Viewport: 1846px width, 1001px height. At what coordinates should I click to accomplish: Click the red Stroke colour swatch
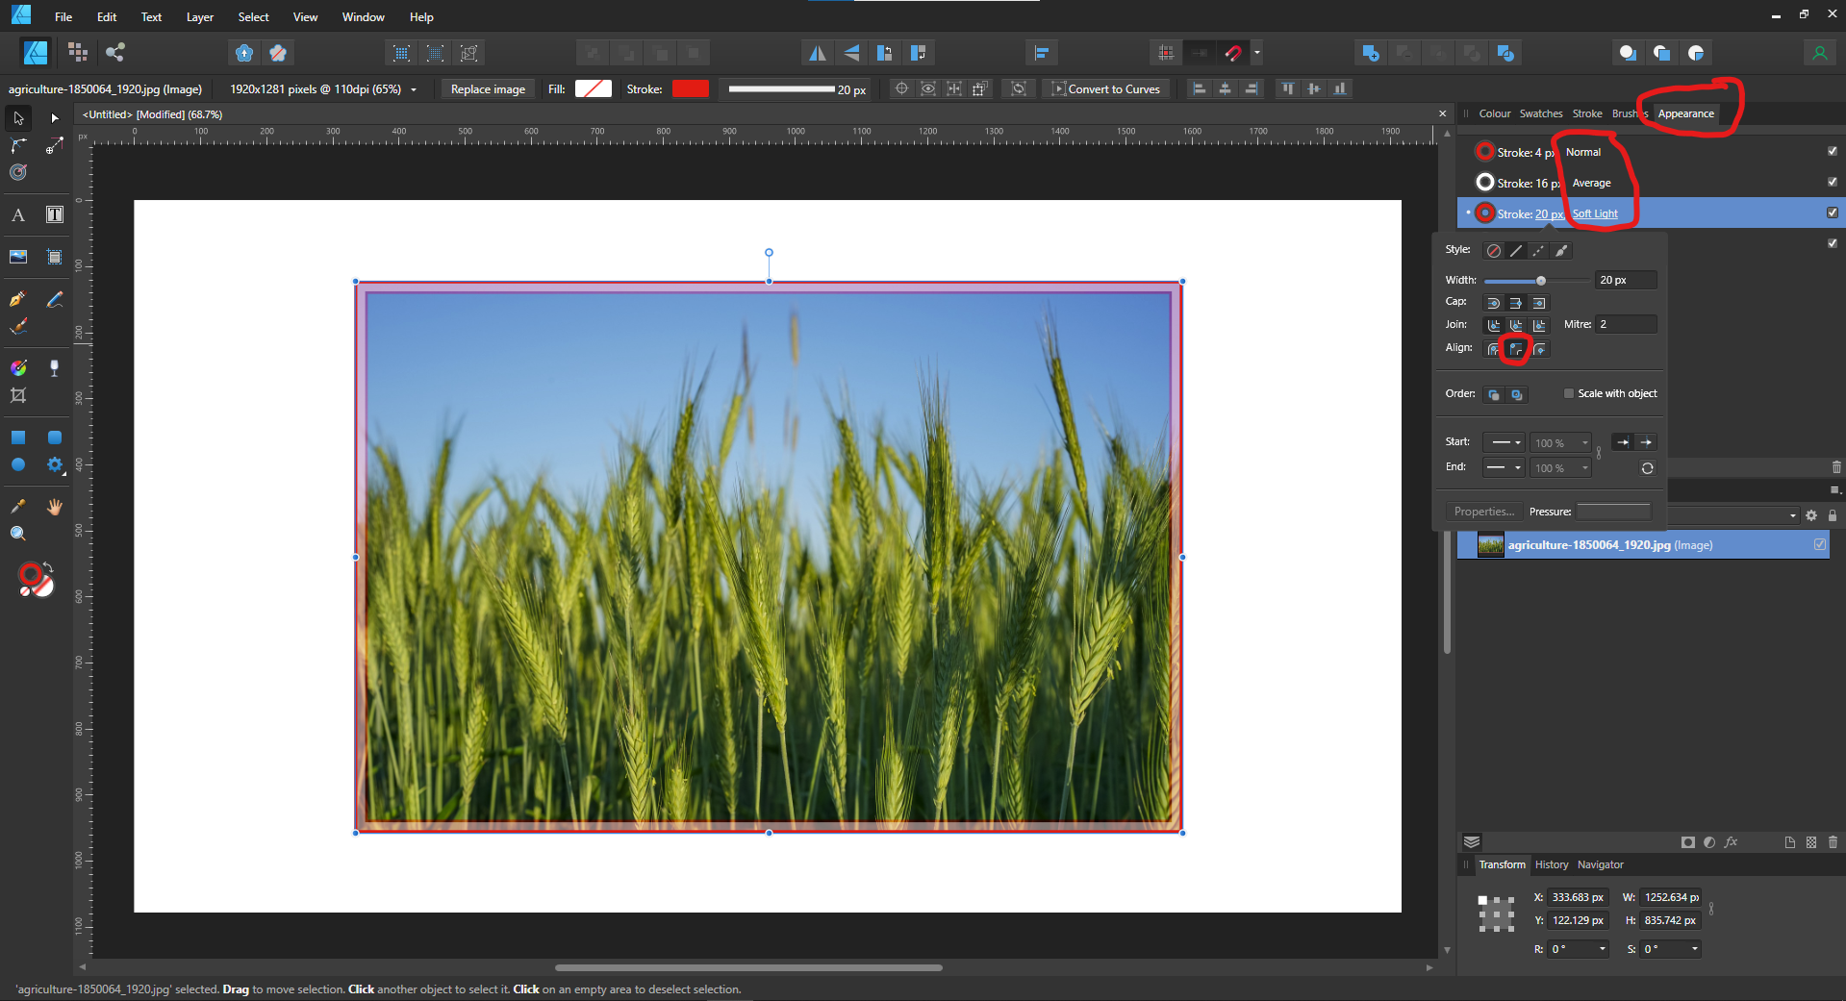[691, 89]
